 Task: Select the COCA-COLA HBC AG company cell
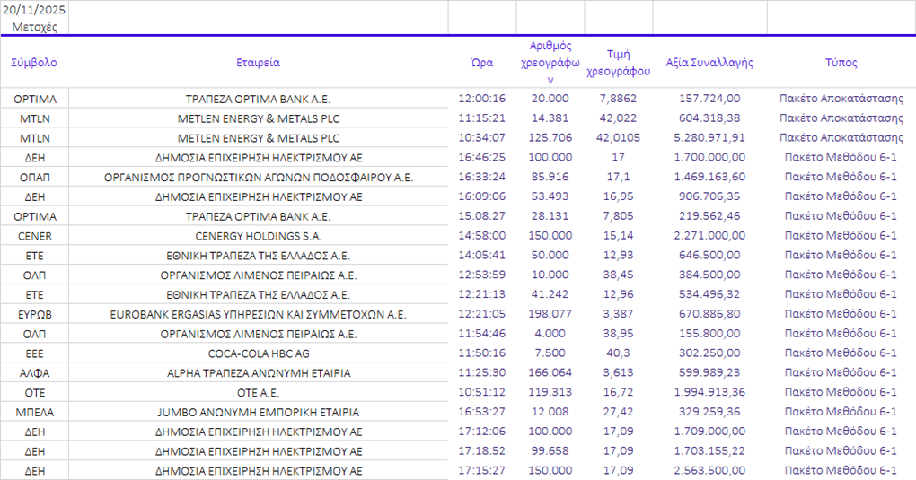(258, 353)
